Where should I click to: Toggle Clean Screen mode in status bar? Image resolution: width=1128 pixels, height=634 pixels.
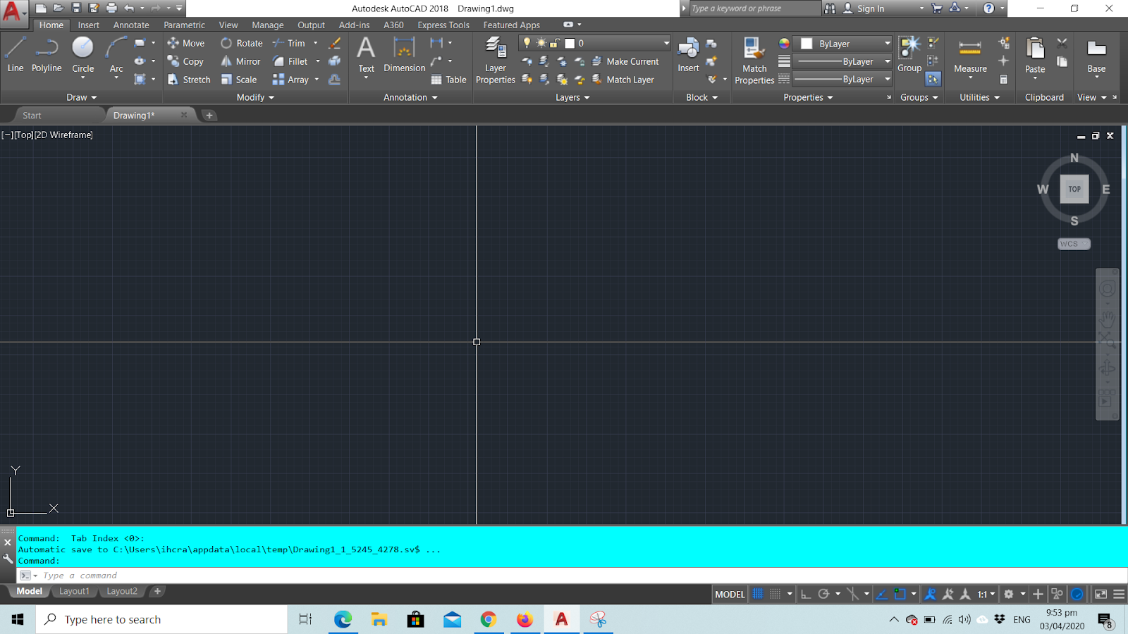coord(1101,594)
